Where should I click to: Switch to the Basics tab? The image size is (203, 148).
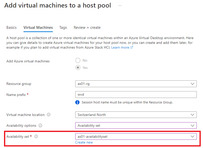(x=11, y=28)
